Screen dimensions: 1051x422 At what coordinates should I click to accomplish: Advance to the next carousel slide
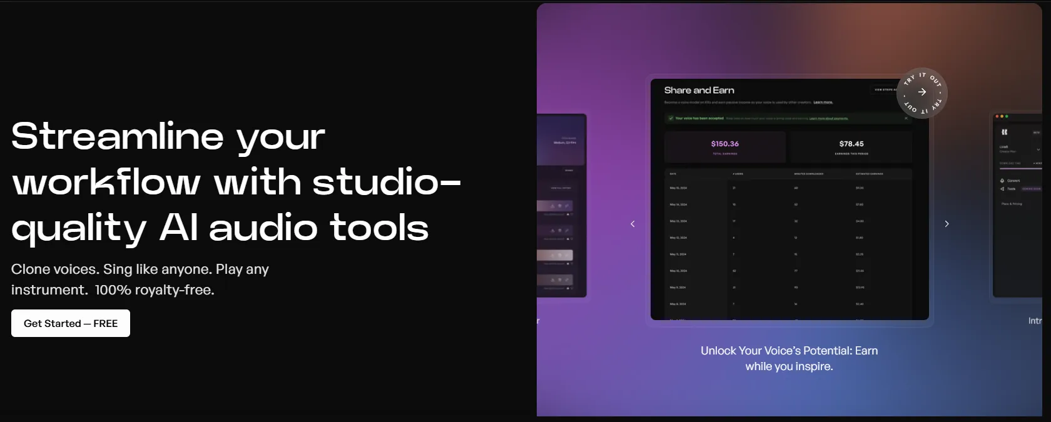click(947, 224)
